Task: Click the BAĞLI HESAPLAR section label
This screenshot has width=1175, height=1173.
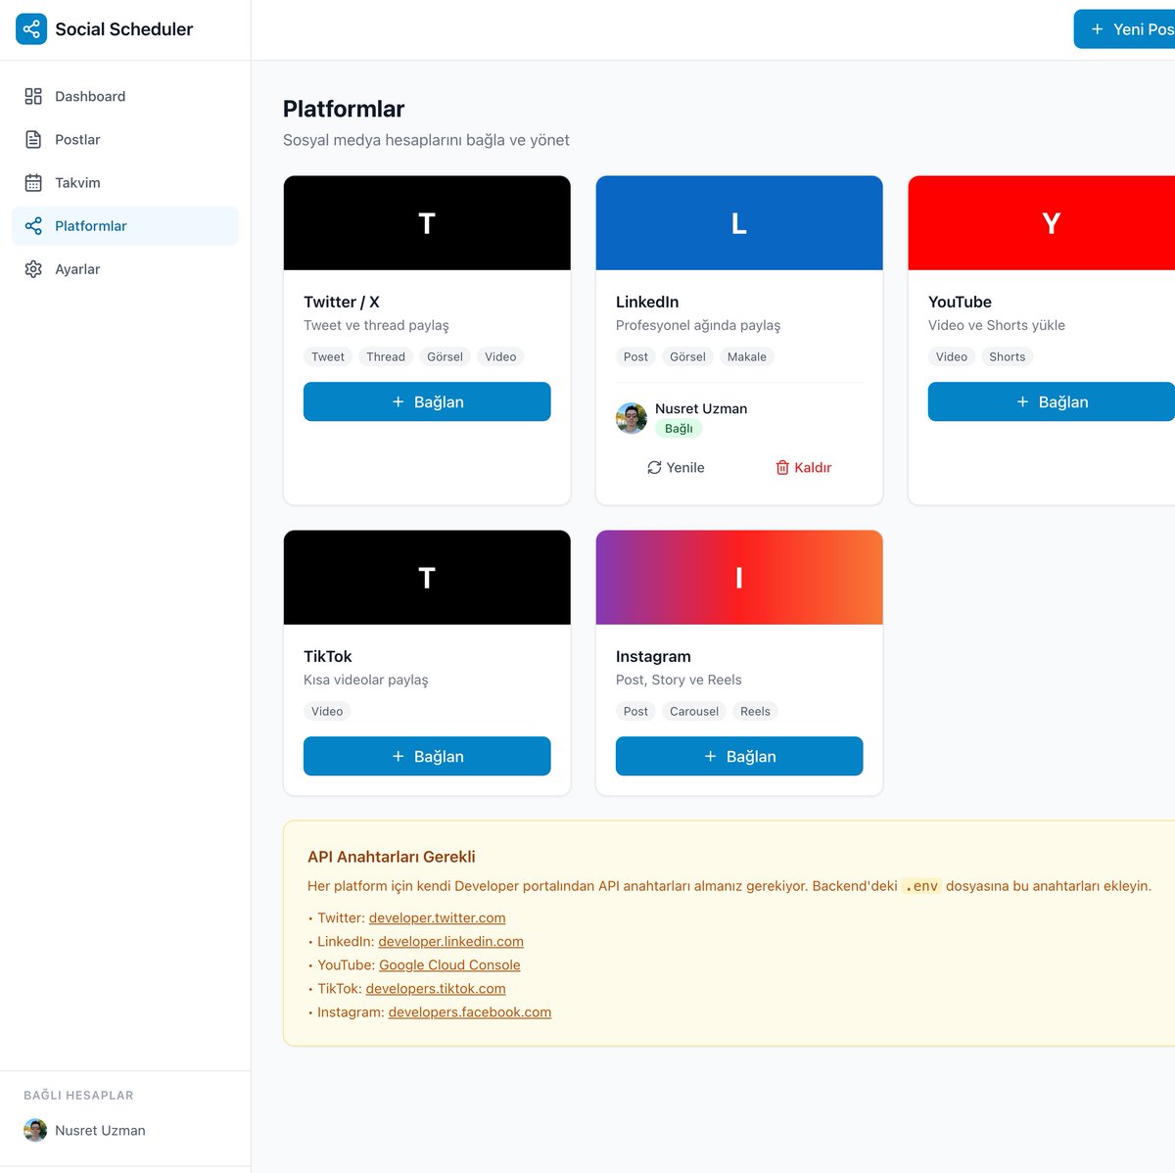Action: pos(78,1095)
